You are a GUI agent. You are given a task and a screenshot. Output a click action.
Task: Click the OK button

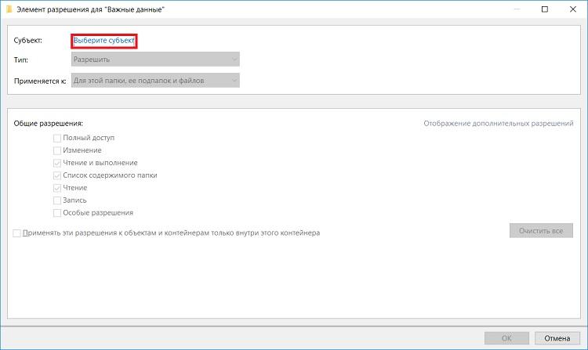(506, 338)
